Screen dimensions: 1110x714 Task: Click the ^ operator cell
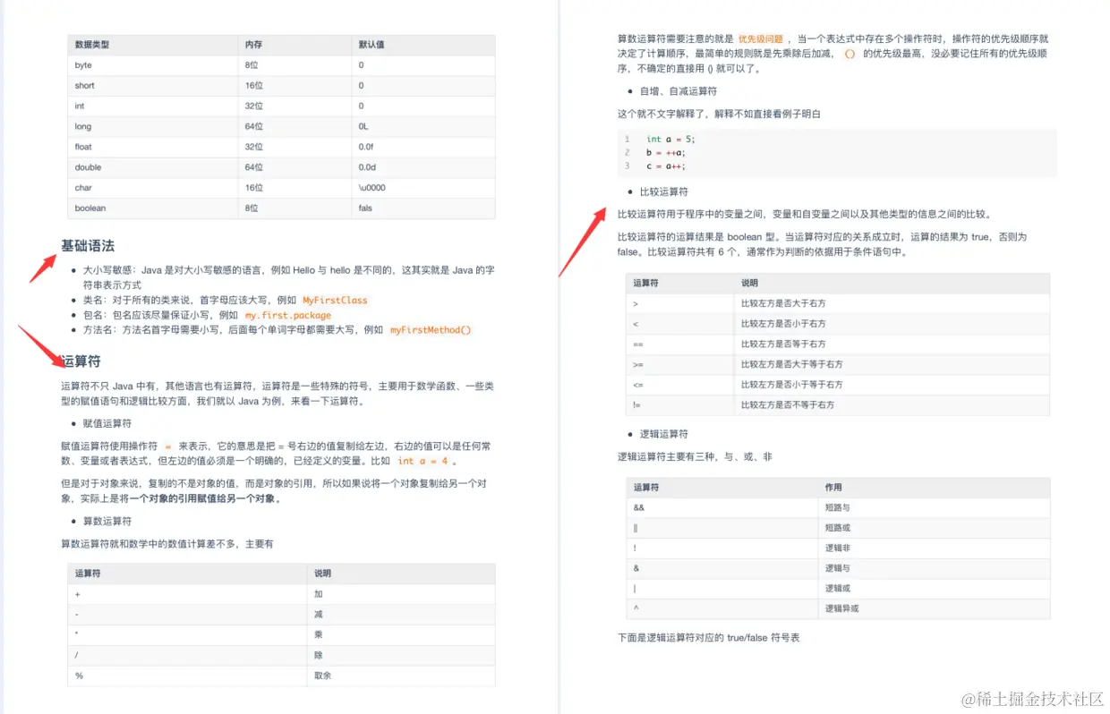coord(722,608)
